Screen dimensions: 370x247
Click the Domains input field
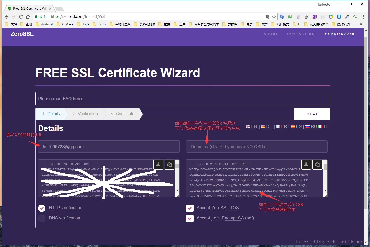click(x=257, y=147)
